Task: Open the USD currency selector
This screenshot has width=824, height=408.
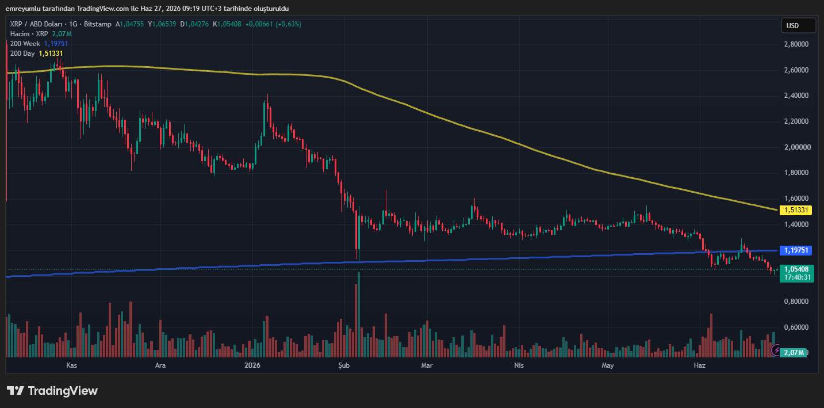Action: tap(798, 25)
